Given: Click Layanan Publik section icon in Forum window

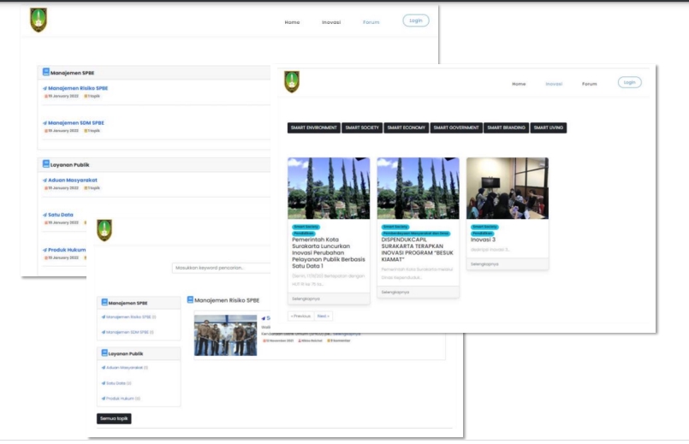Looking at the screenshot, I should (45, 163).
